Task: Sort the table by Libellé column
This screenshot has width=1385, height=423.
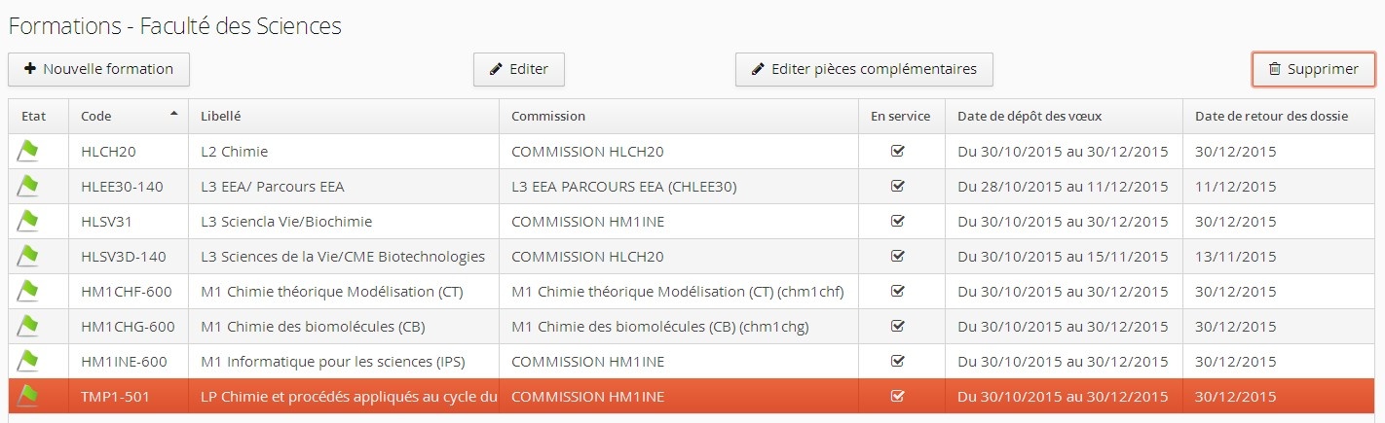Action: tap(220, 116)
